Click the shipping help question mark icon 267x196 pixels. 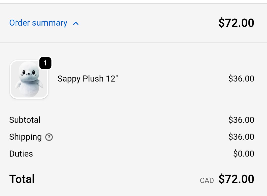pos(49,137)
